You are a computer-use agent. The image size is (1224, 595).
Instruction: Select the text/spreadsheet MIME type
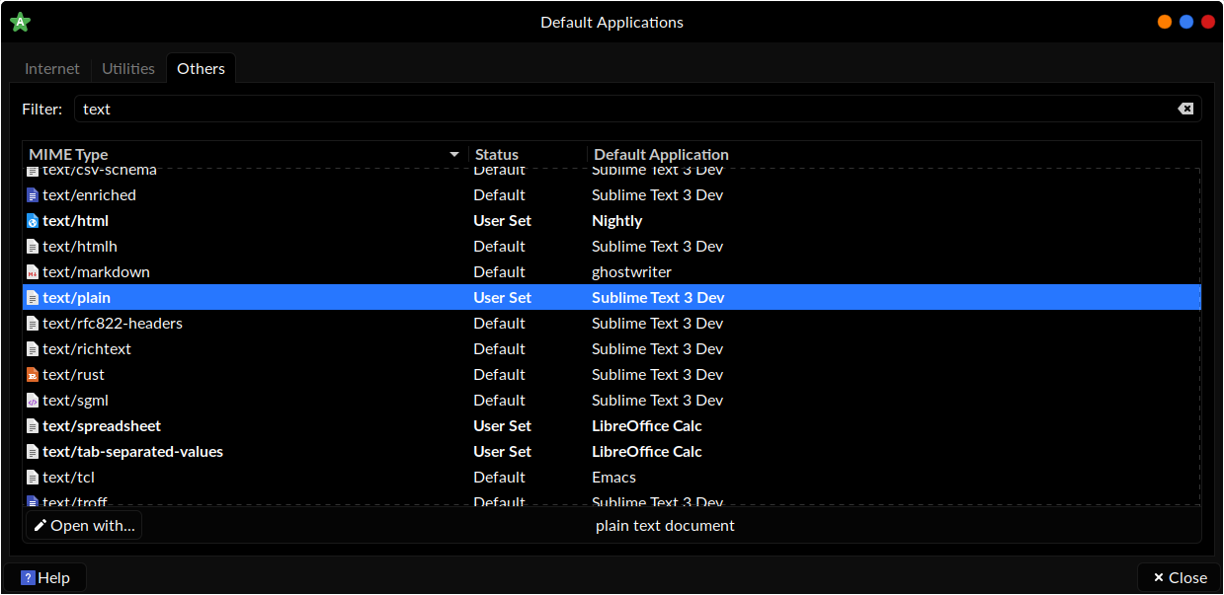pos(102,426)
